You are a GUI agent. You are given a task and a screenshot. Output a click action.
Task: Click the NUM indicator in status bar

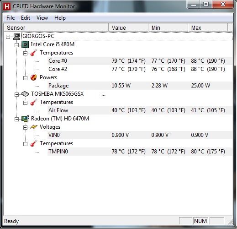[x=200, y=221]
